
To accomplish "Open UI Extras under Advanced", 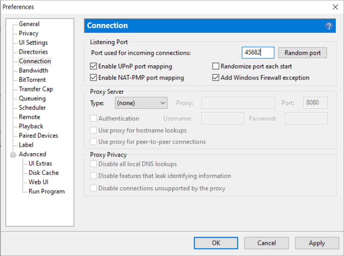I will (x=40, y=163).
